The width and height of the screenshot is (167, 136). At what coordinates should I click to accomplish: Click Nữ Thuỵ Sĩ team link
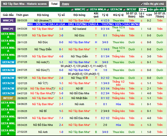click(79, 78)
